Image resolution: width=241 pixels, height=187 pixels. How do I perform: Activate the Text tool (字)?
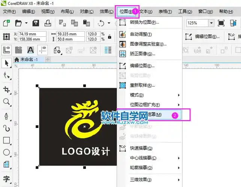6,178
